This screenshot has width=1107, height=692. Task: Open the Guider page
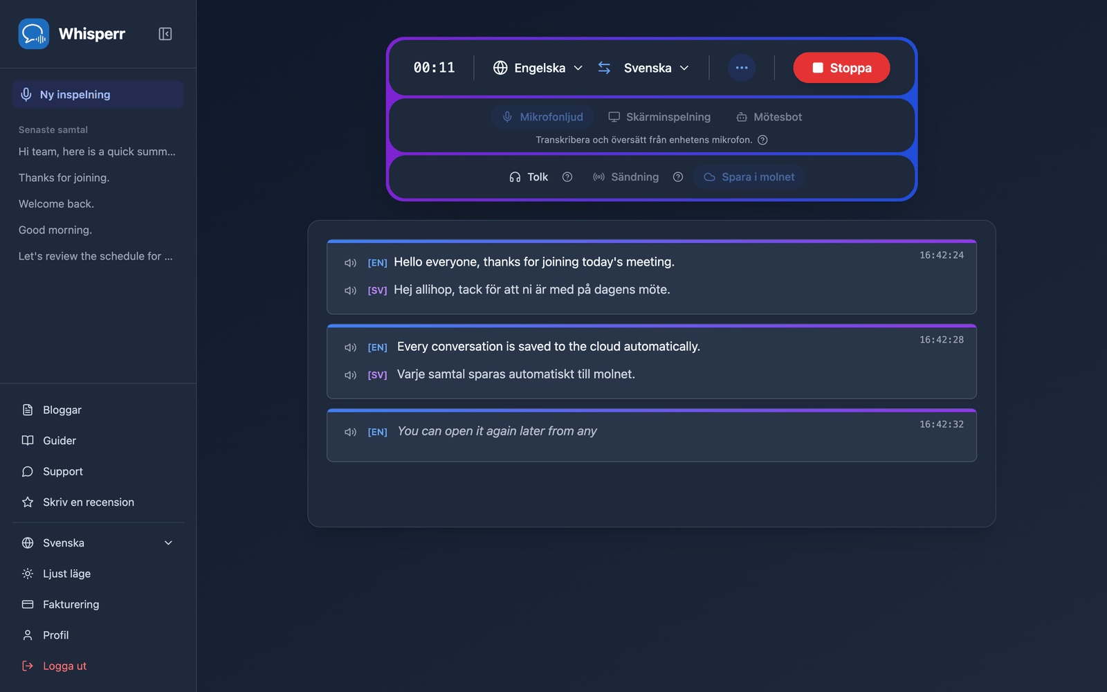tap(98, 441)
